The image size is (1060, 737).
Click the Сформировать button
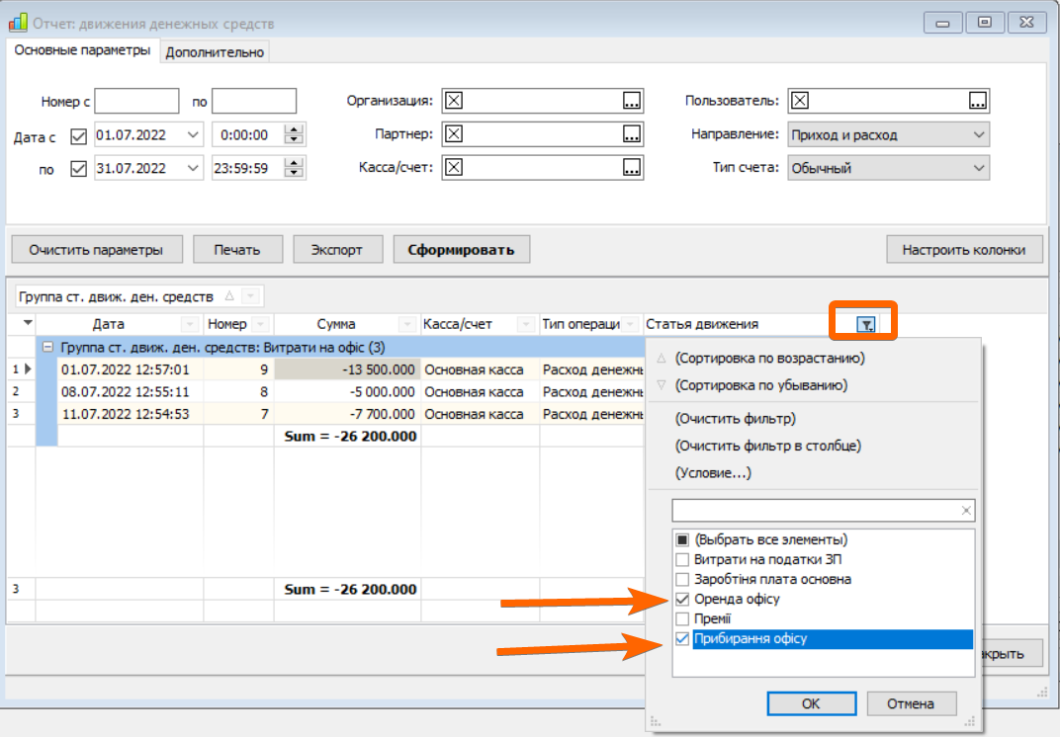click(461, 249)
